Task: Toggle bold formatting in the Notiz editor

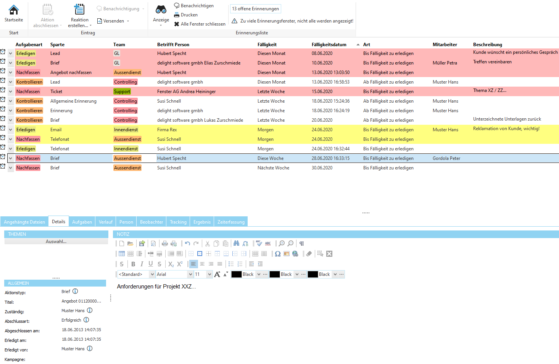Action: [133, 264]
